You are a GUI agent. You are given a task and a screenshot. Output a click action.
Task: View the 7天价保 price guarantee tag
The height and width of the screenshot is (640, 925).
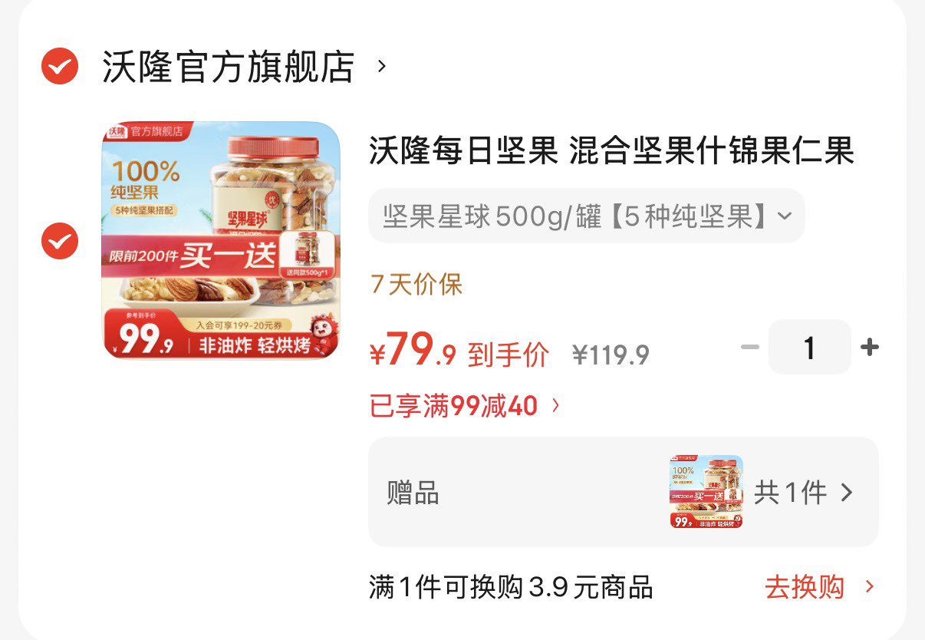coord(416,285)
